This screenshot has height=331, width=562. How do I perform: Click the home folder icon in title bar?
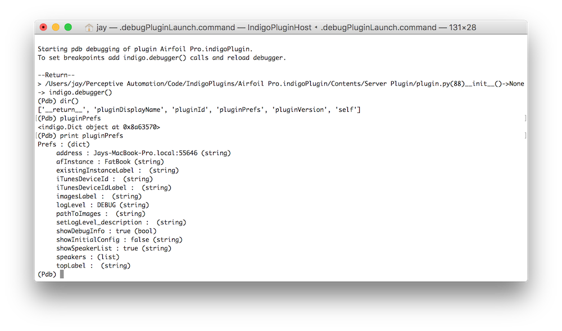(89, 28)
